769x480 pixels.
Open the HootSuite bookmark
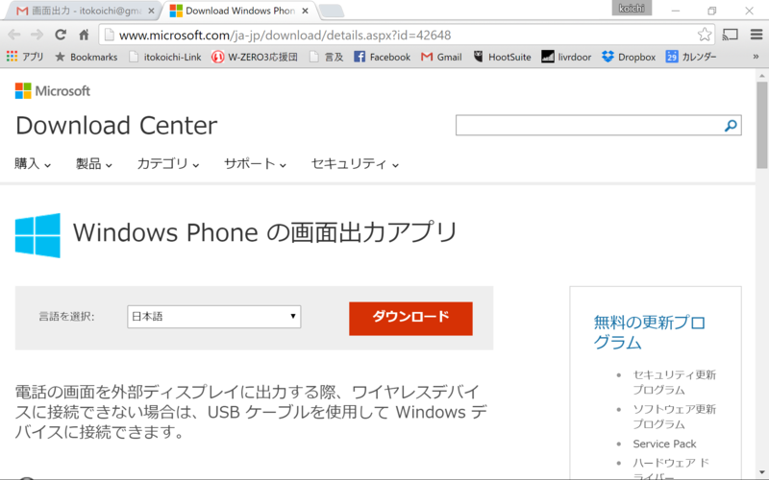[502, 57]
